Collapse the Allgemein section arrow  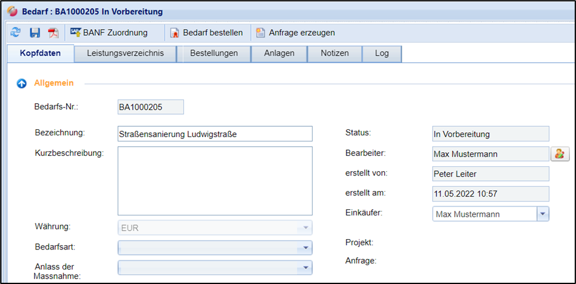[21, 83]
